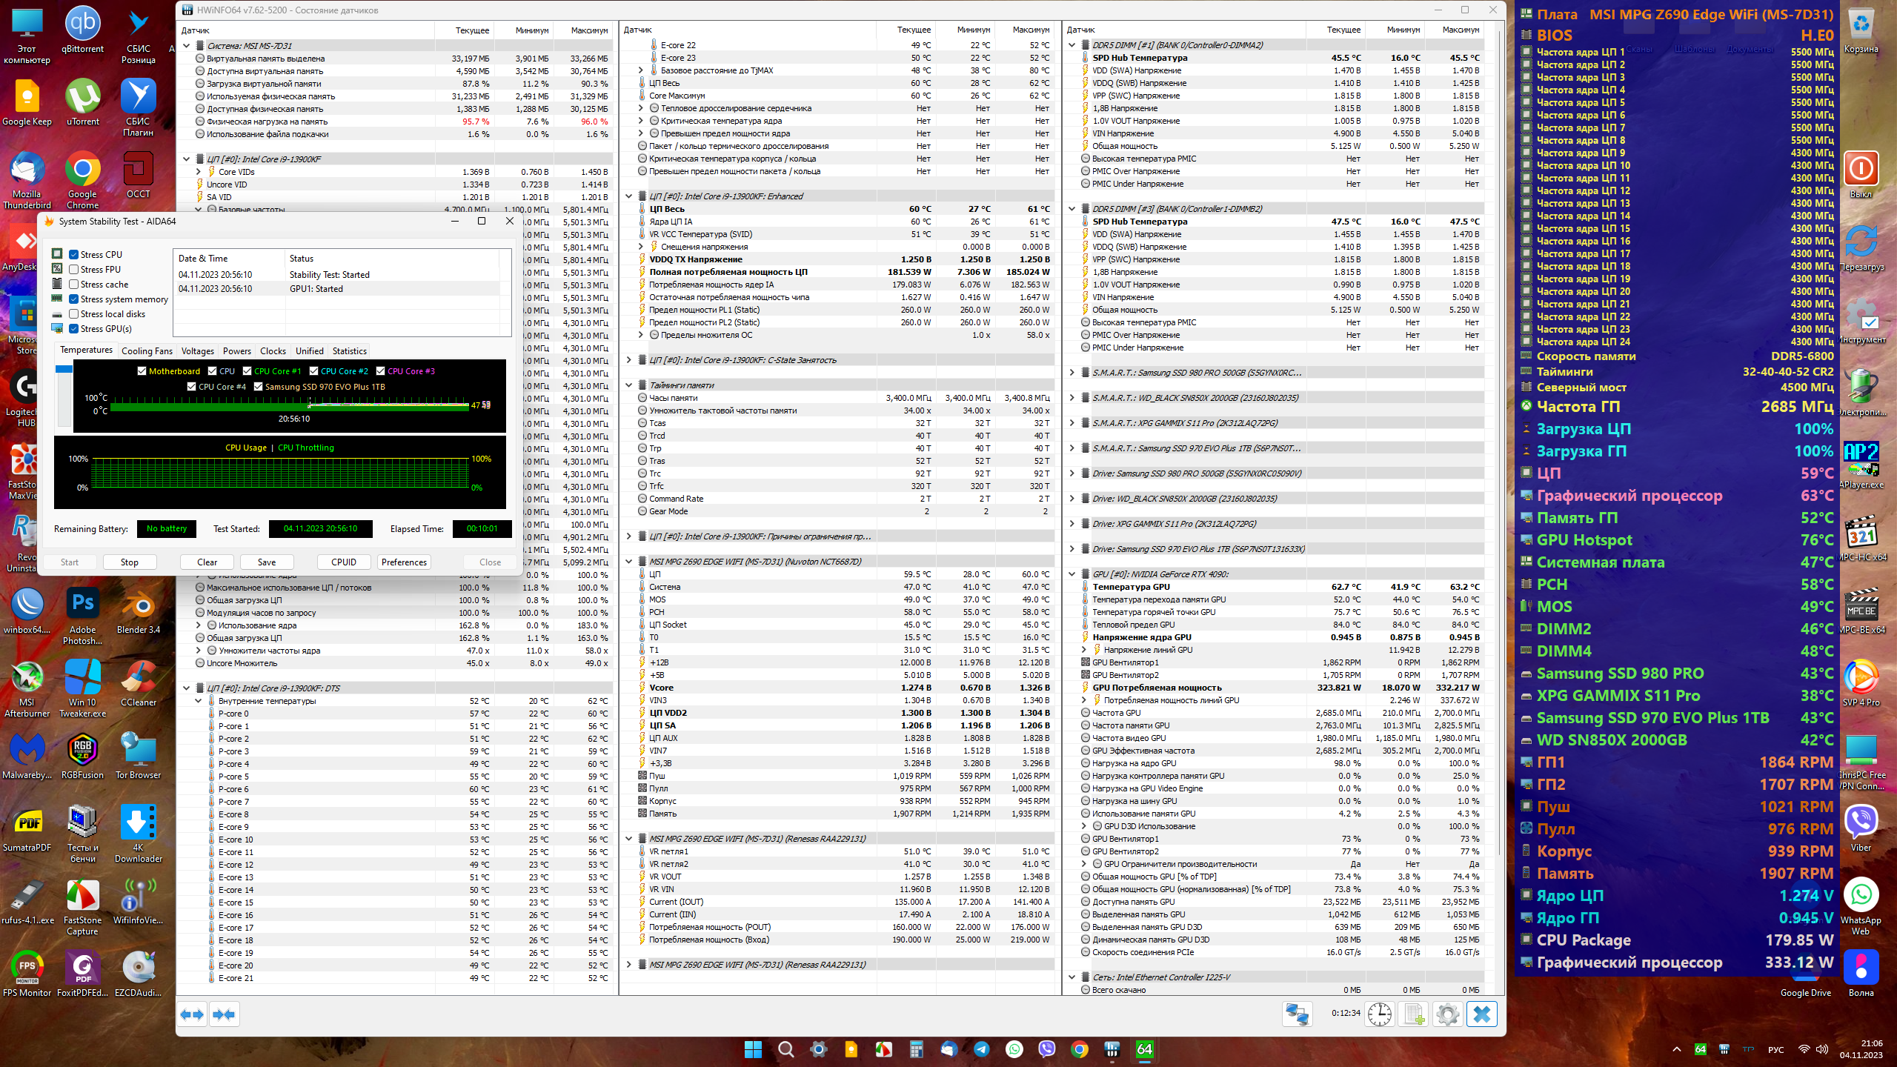
Task: Open the Statistics tab in AIDA64
Action: coord(349,351)
